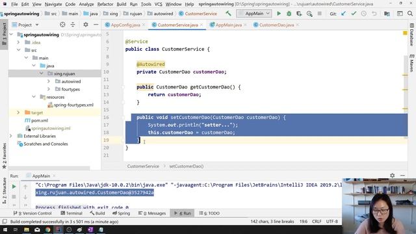Click the profiler run icon
This screenshot has height=234, width=416.
(309, 14)
